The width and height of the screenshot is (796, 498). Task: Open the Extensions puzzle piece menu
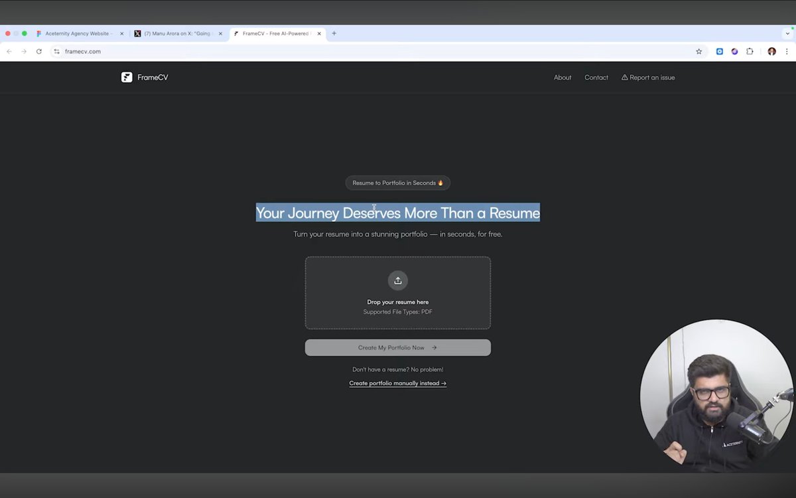pyautogui.click(x=750, y=51)
